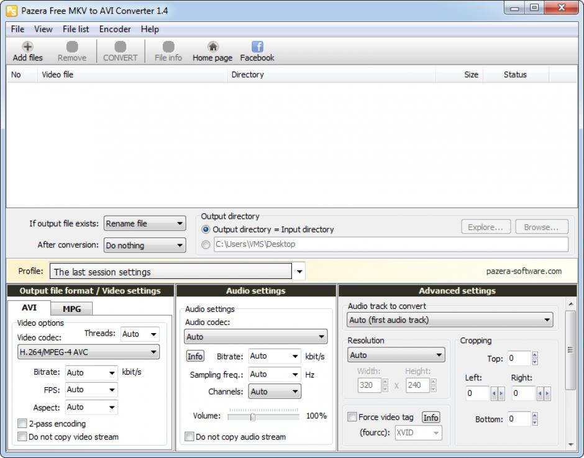Open the FPS dropdown
This screenshot has height=458, width=584.
pyautogui.click(x=91, y=390)
